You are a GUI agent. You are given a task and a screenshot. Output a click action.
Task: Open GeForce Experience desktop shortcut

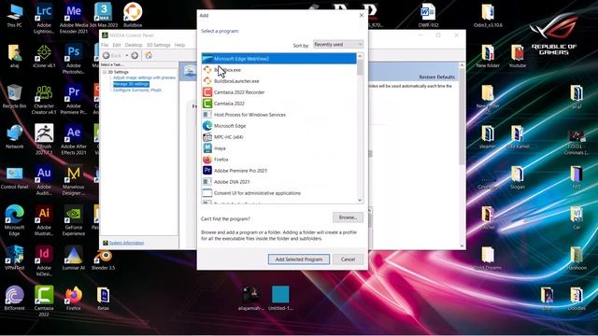[74, 221]
